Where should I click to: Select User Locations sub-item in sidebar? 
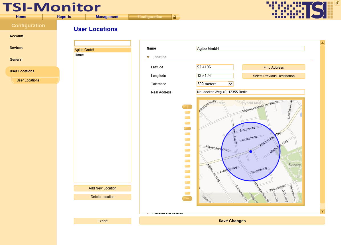pos(35,80)
